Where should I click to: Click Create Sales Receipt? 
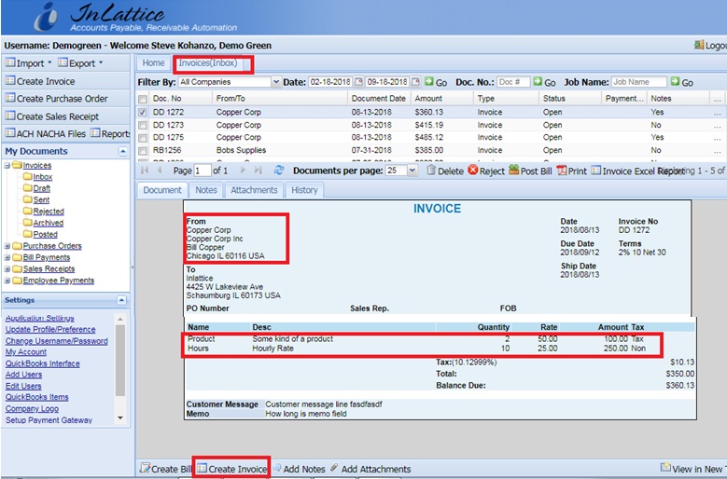pyautogui.click(x=52, y=116)
